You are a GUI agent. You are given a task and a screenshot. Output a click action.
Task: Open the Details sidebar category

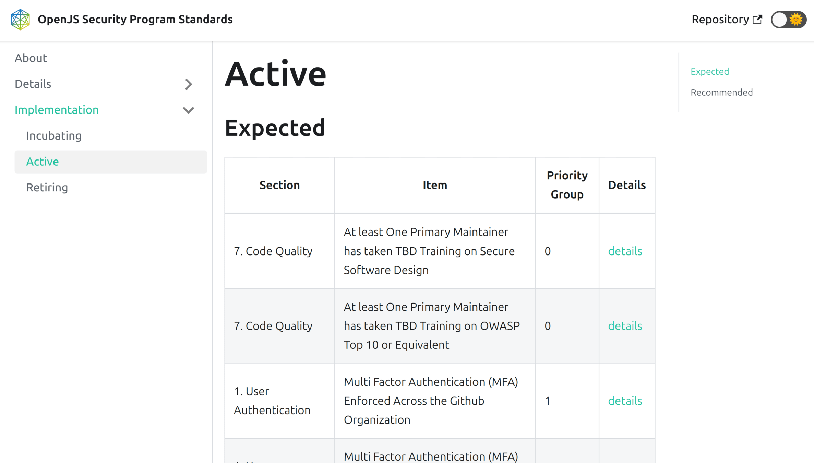[x=33, y=84]
